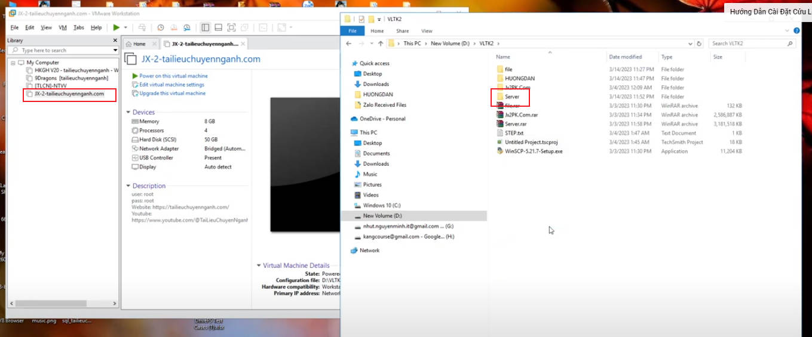
Task: Select Network in the navigation pane
Action: (369, 251)
